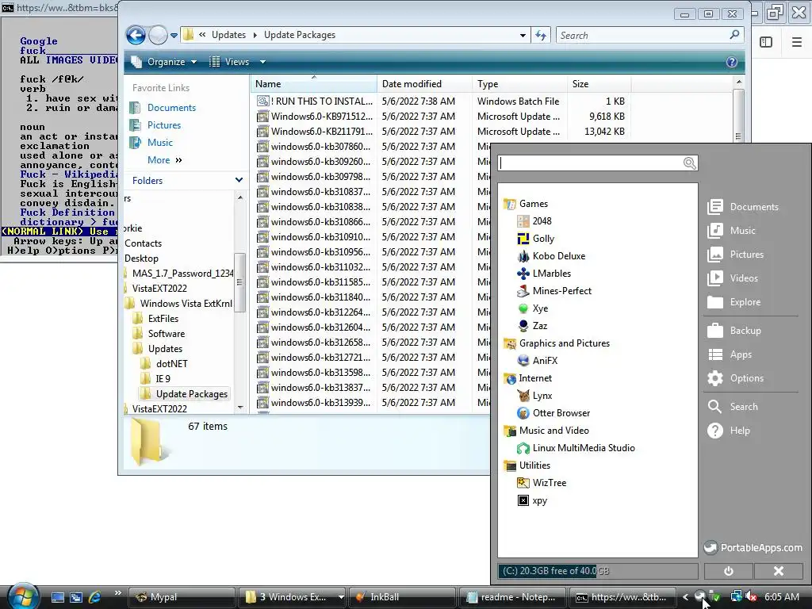This screenshot has height=609, width=812.
Task: Collapse the Internet category
Action: coord(528,378)
